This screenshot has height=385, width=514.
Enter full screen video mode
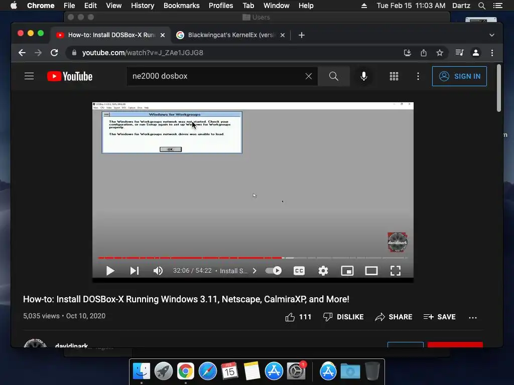[396, 271]
